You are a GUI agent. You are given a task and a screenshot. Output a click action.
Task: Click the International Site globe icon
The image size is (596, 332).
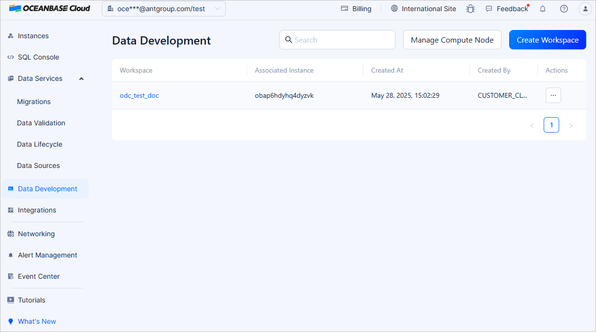[394, 9]
